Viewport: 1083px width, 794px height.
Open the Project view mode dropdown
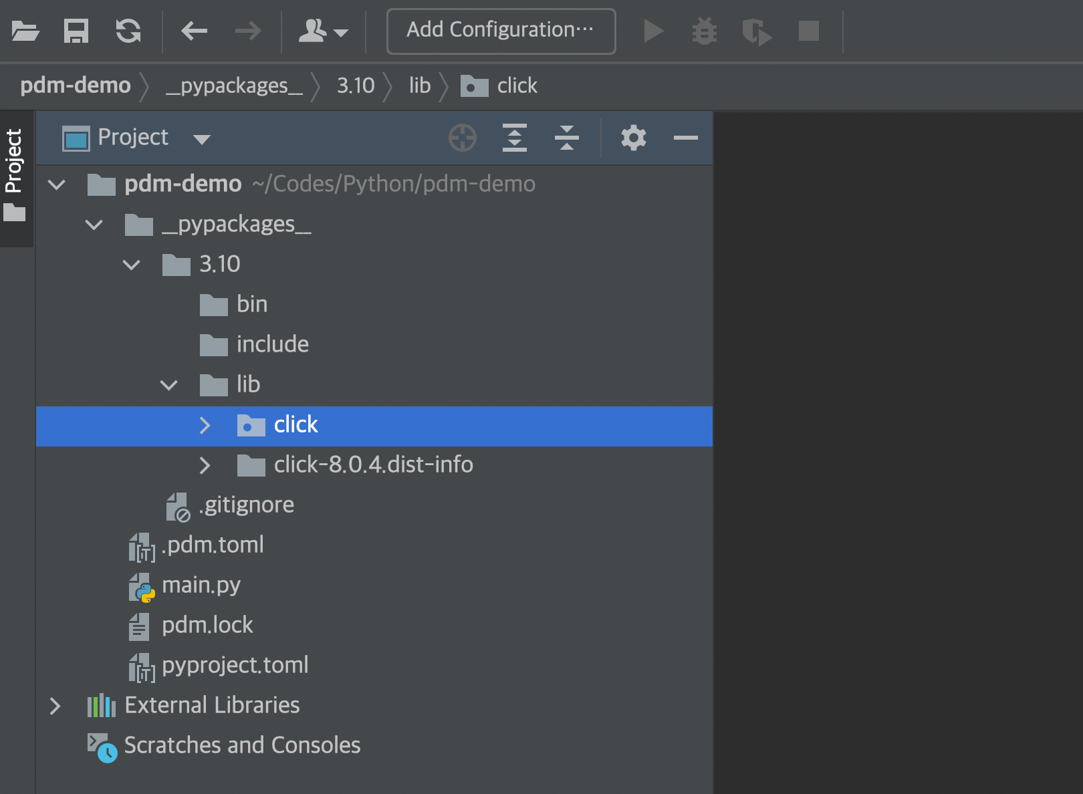pos(202,138)
